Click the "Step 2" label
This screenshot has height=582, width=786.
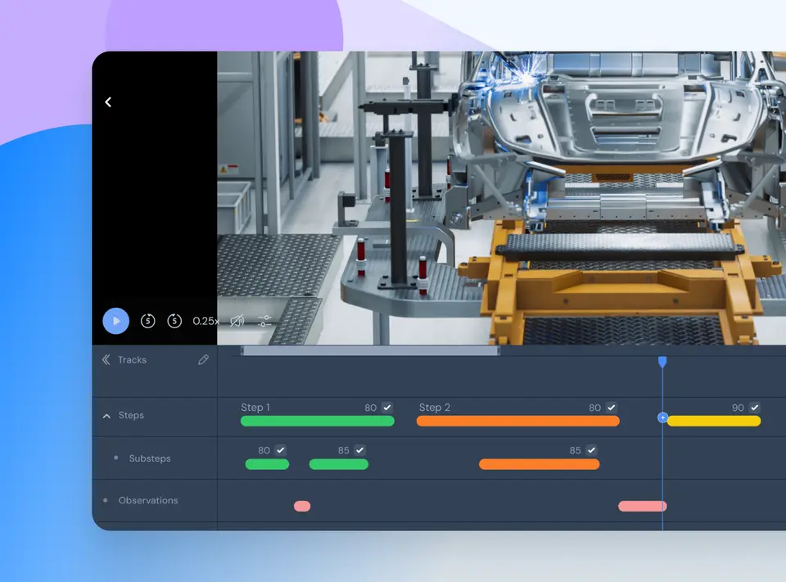pos(435,408)
